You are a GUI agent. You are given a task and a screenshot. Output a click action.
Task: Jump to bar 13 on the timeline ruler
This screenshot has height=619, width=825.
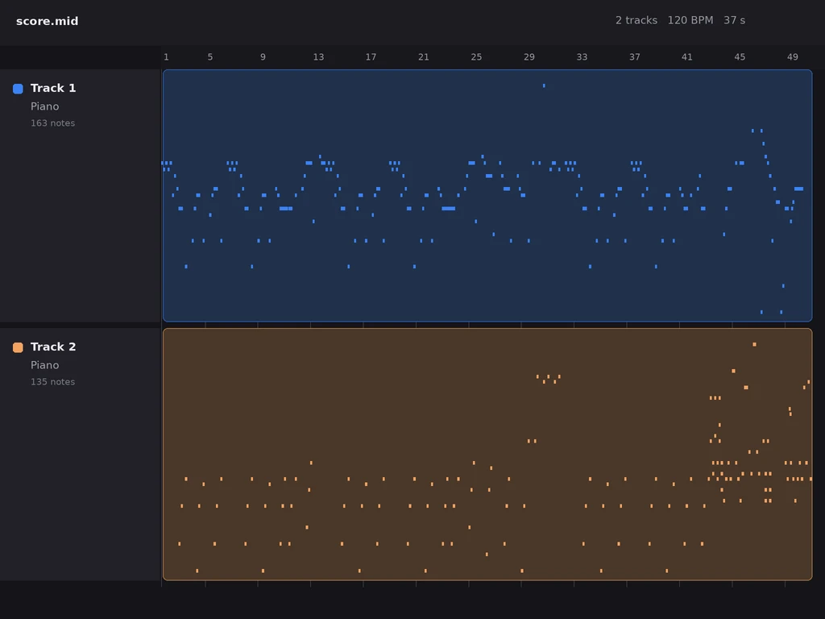tap(318, 57)
